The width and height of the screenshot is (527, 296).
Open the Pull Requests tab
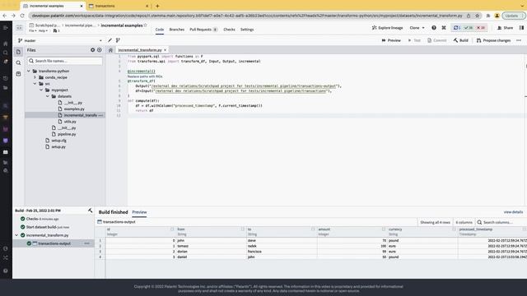point(203,30)
